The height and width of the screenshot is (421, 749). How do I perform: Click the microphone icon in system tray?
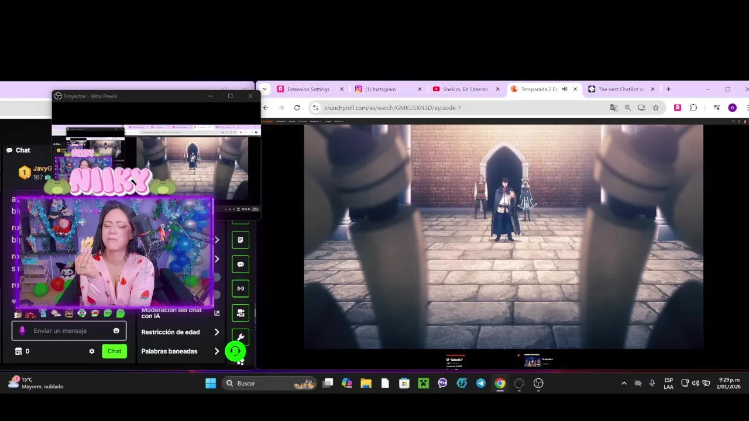coord(652,384)
